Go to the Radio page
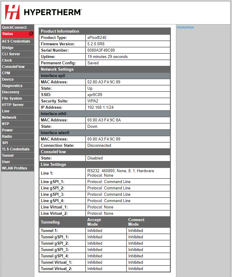 (x=7, y=137)
